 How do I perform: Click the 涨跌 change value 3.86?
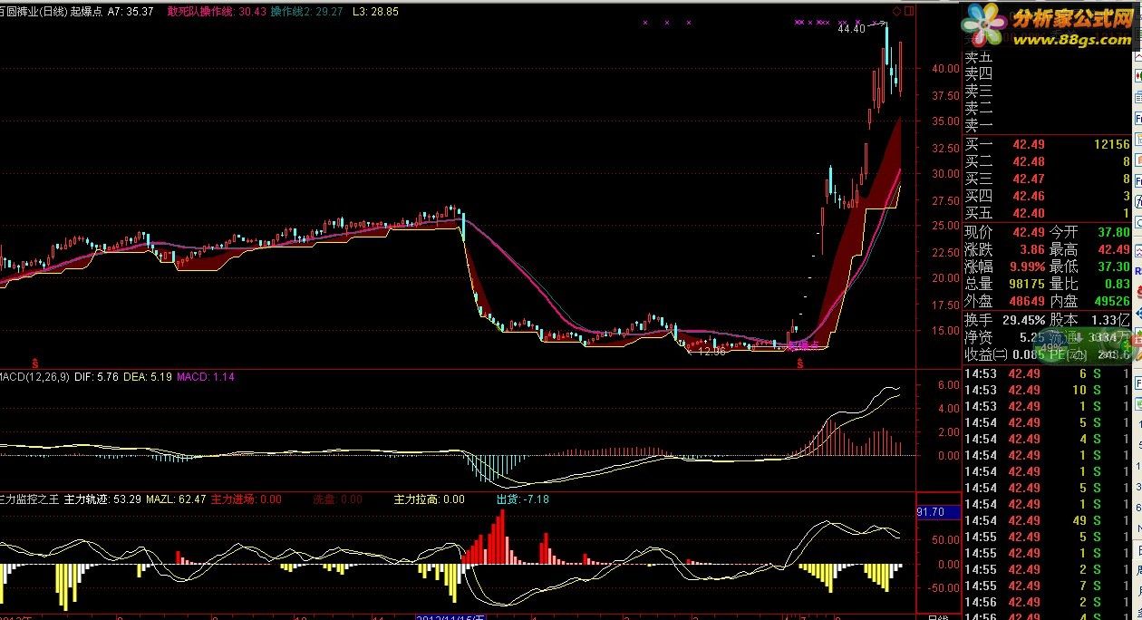point(1032,249)
